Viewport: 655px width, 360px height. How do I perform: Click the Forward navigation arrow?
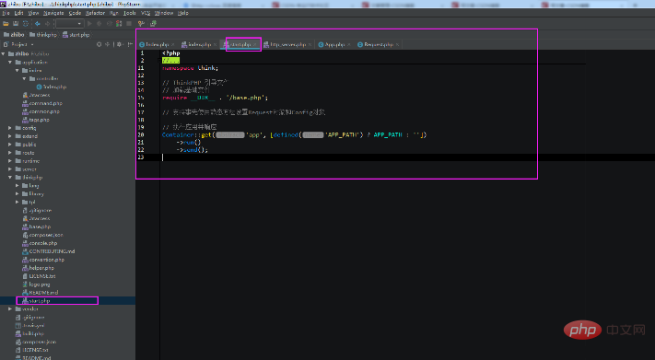click(x=47, y=24)
